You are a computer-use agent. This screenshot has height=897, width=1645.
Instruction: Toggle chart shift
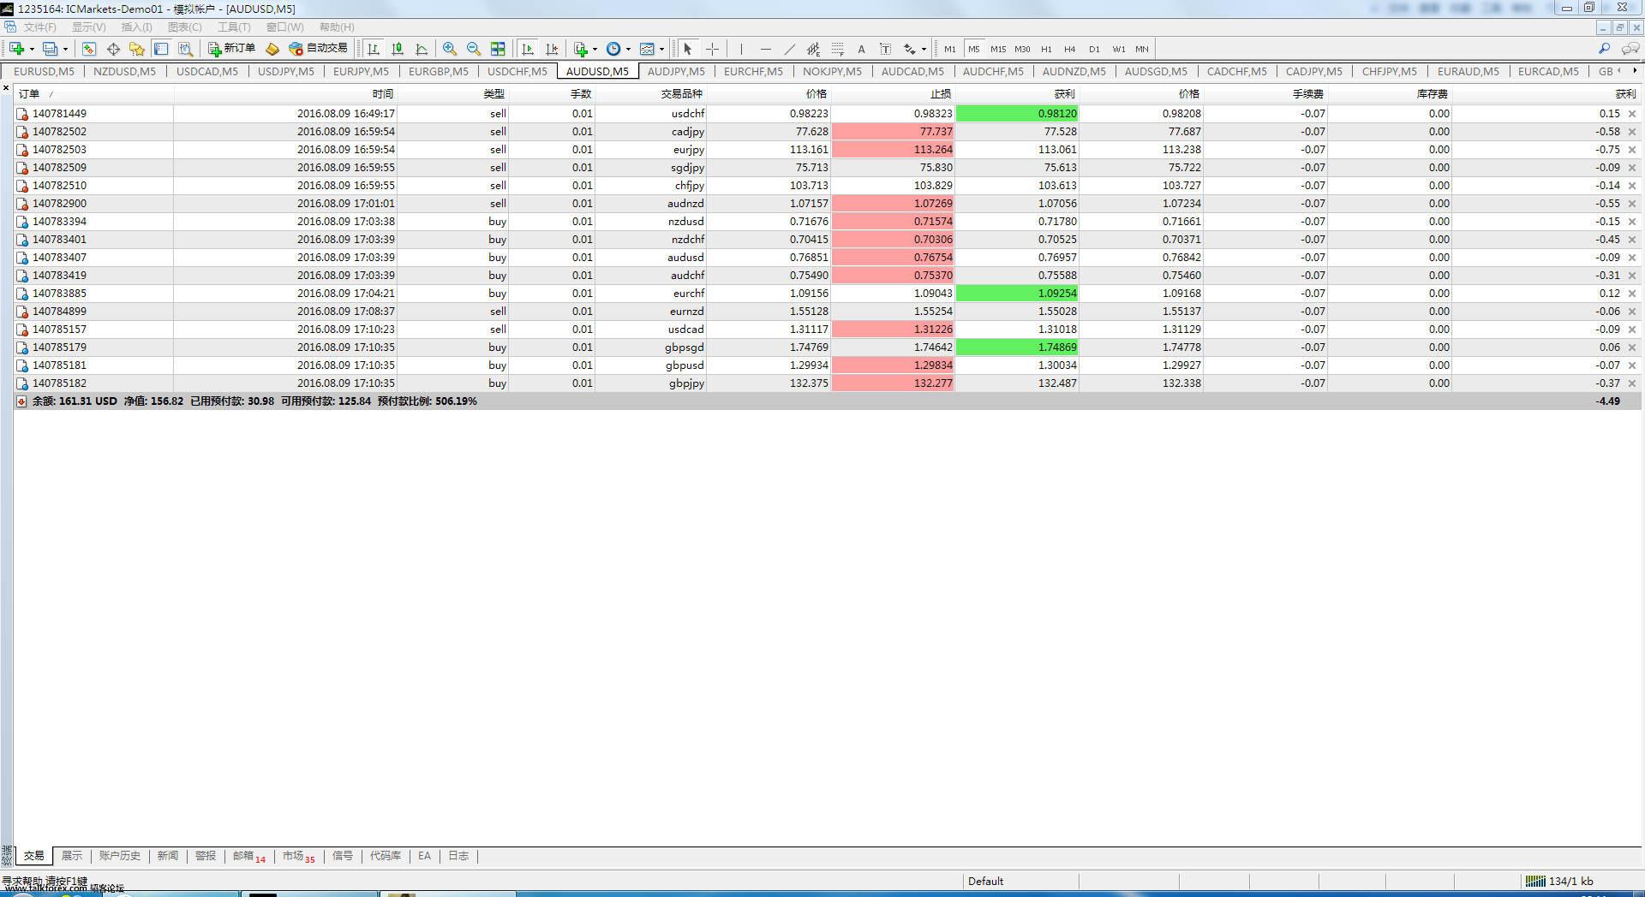click(552, 49)
